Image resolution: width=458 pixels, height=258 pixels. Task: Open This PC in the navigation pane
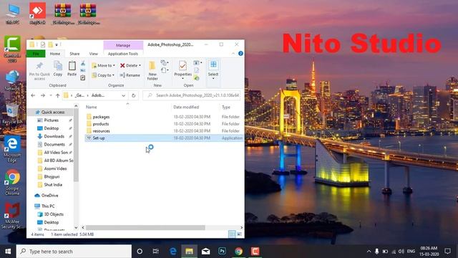click(48, 206)
